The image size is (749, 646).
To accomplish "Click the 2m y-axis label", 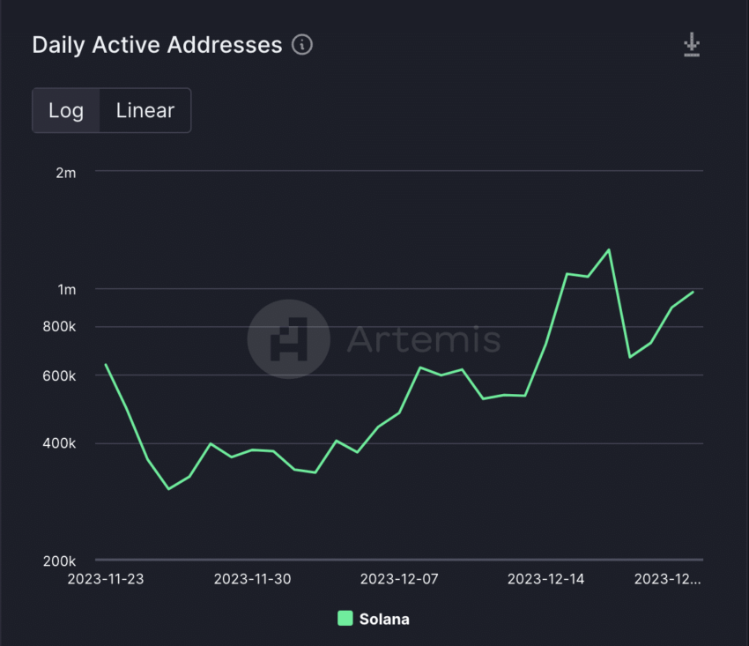I will pos(66,173).
